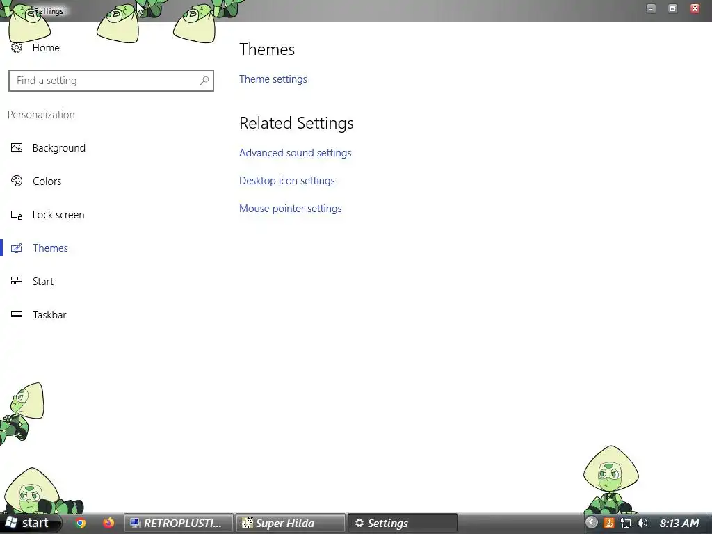Click the Taskbar bar icon
The image size is (712, 534).
[17, 314]
